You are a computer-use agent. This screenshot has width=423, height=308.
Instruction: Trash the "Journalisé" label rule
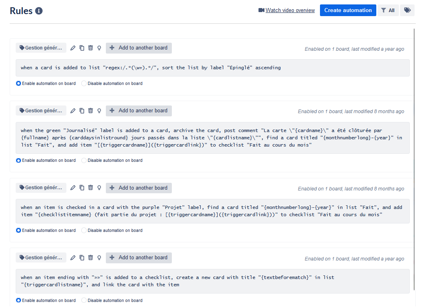91,111
